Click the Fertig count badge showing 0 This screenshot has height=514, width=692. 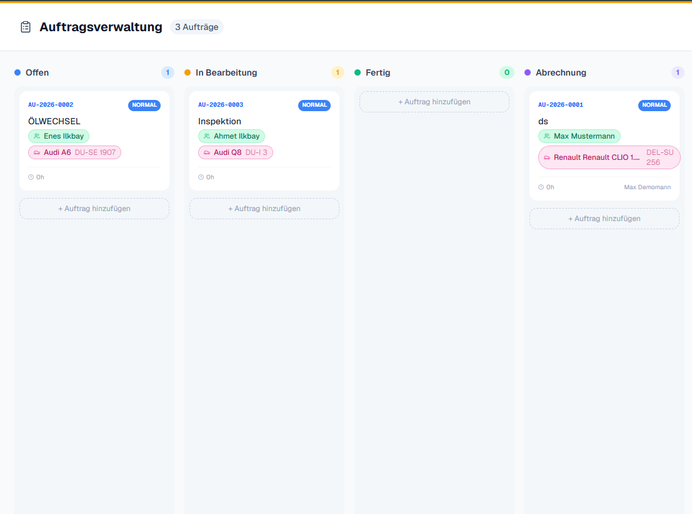coord(506,72)
